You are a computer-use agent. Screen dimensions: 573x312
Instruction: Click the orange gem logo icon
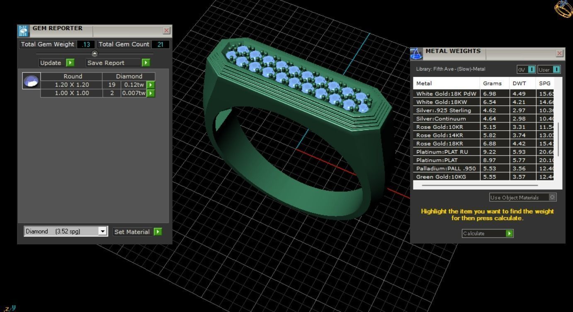coord(564,9)
